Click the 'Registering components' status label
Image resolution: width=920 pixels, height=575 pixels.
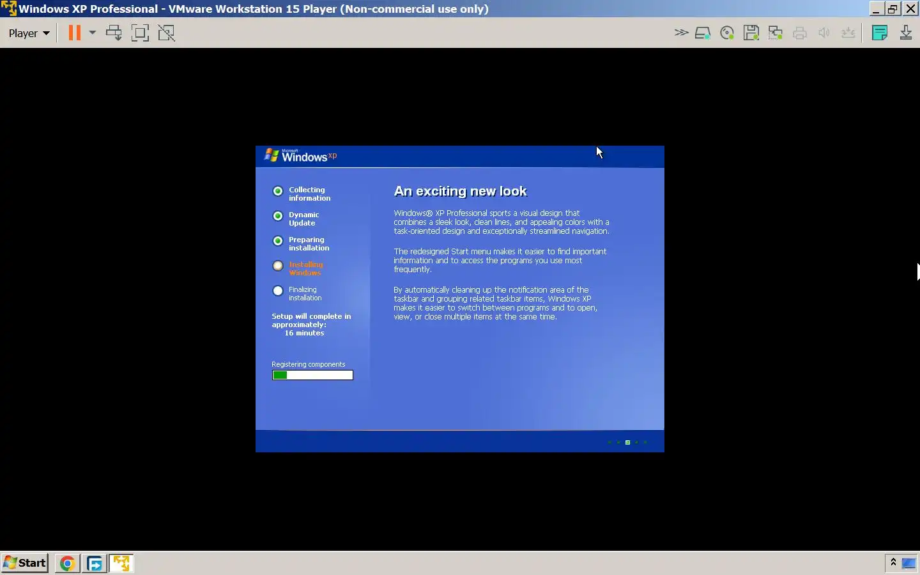click(x=309, y=364)
